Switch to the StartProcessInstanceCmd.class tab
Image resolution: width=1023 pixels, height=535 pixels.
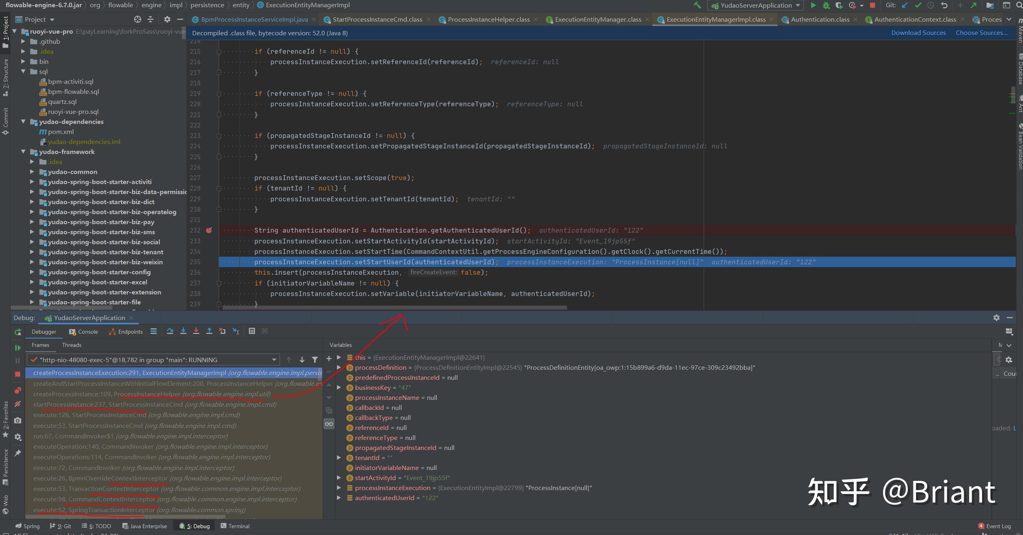(377, 20)
